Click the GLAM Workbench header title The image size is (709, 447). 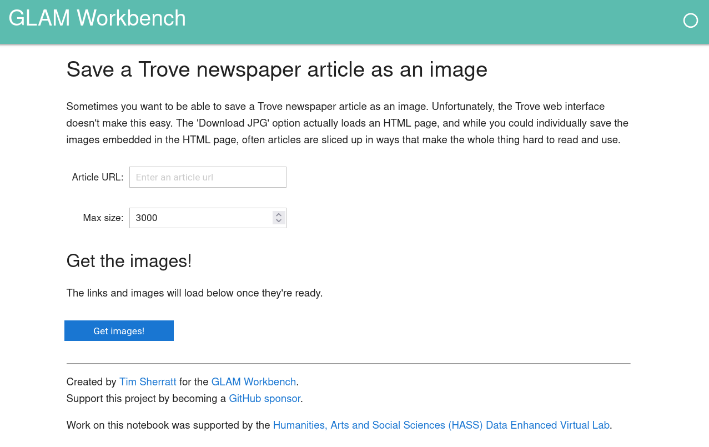coord(97,18)
